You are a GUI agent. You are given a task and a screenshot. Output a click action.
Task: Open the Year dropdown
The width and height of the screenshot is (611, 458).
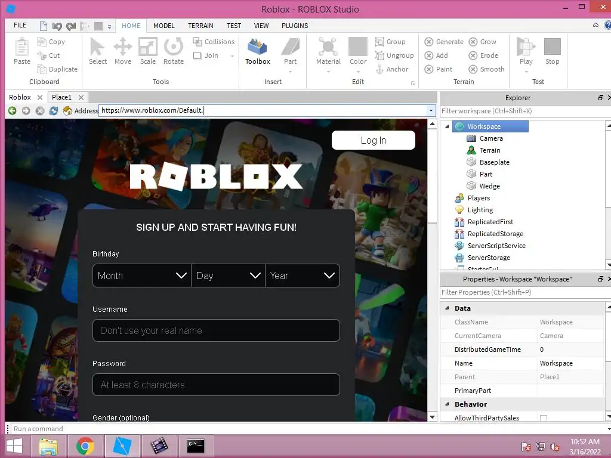[303, 276]
